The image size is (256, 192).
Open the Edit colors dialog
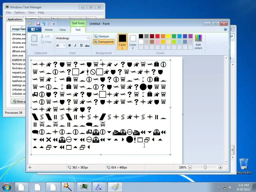pos(198,42)
